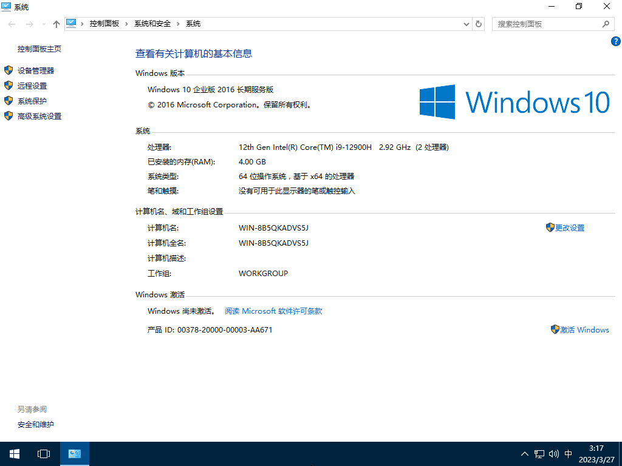Click the refresh icon in the address bar
Image resolution: width=622 pixels, height=466 pixels.
(478, 24)
